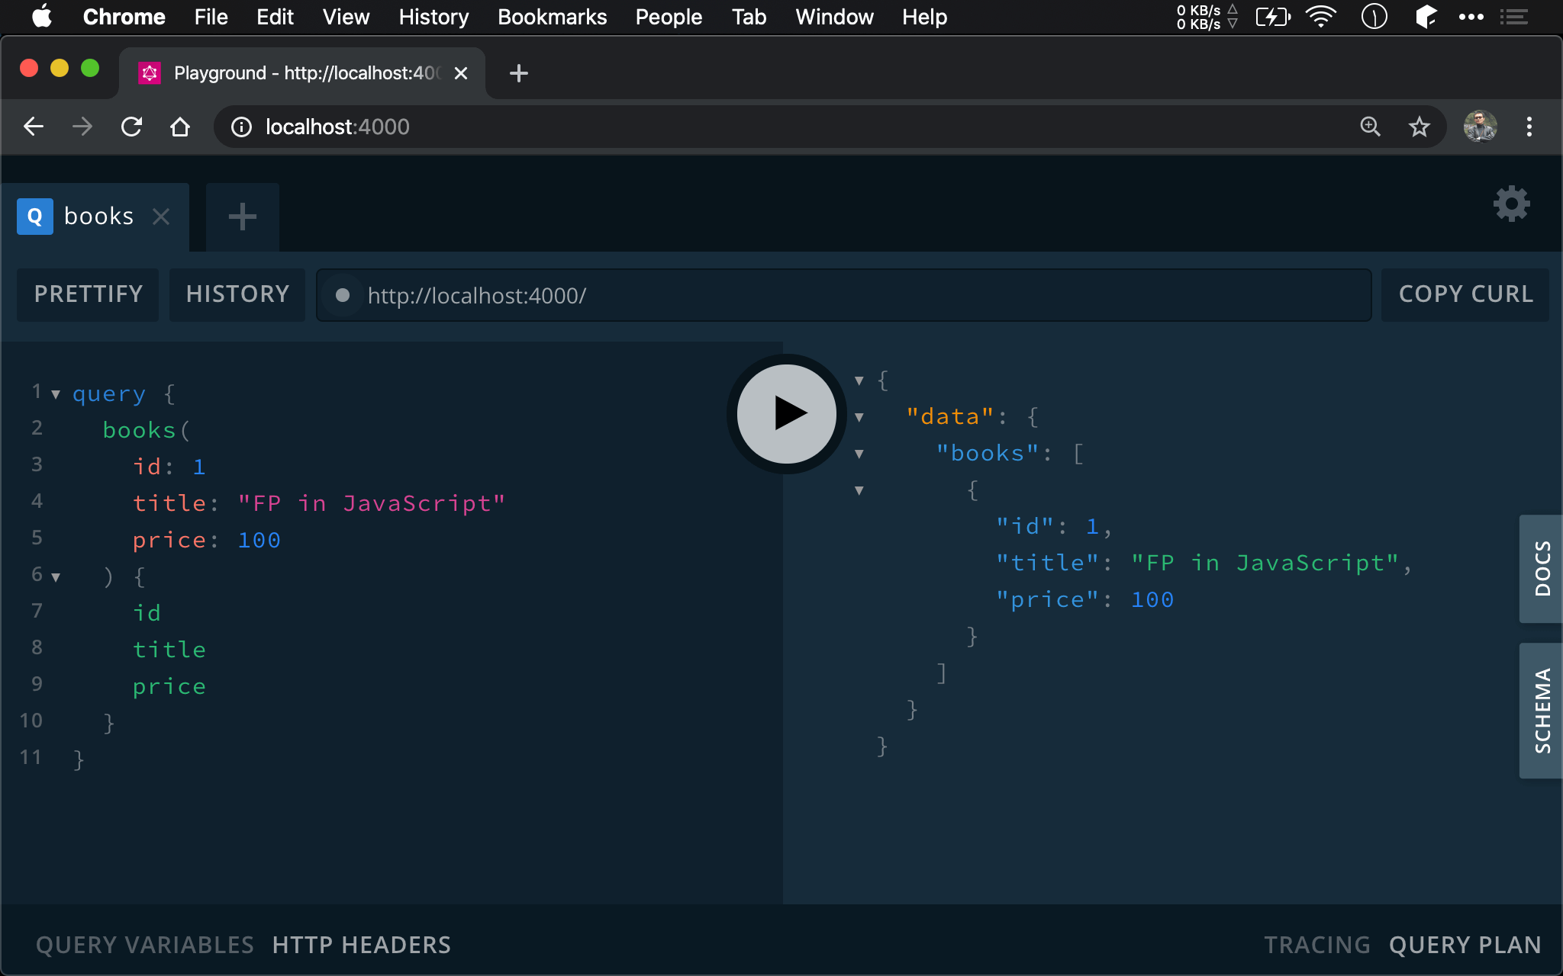Open query History
The image size is (1563, 976).
click(237, 294)
